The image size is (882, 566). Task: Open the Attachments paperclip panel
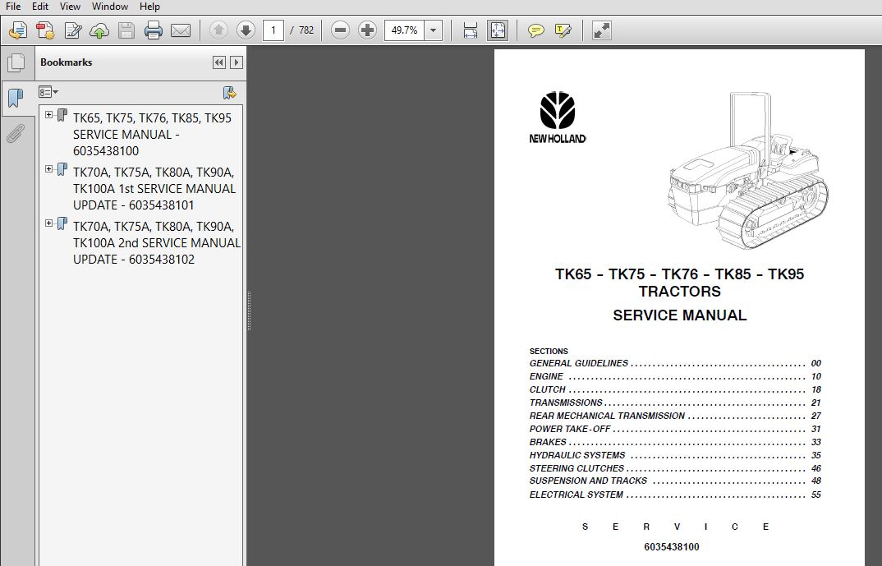pos(16,134)
